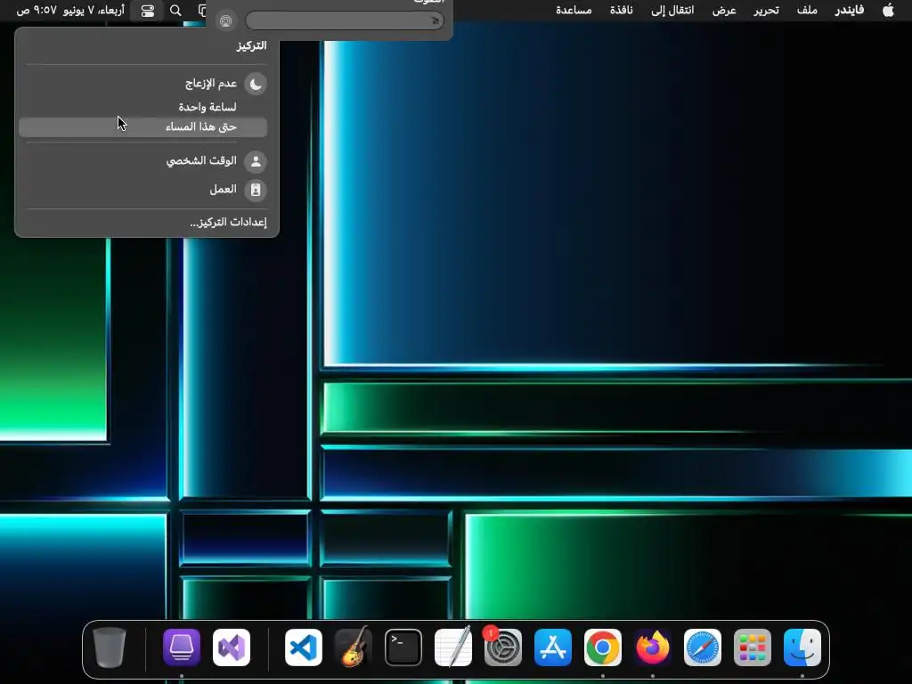Open the Trash in the Dock

coord(110,647)
